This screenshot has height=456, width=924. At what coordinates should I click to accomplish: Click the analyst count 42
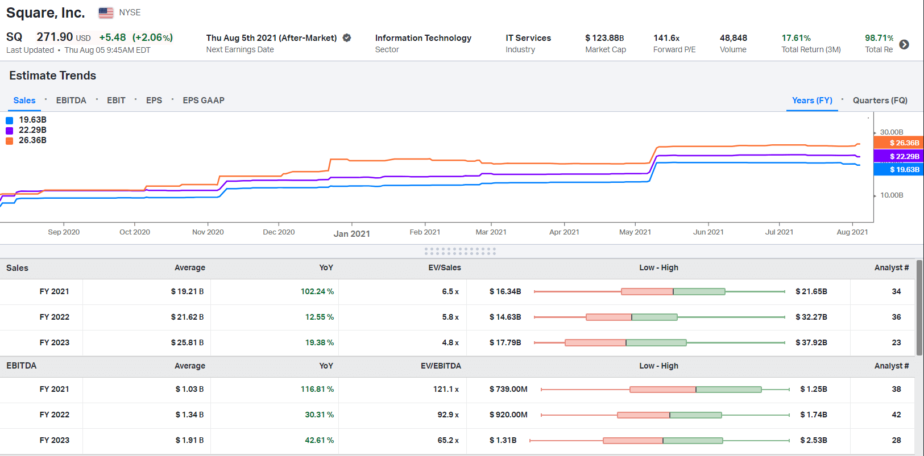[x=896, y=415]
